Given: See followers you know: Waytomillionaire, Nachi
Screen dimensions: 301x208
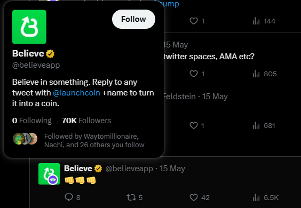Looking at the screenshot, I should point(94,140).
